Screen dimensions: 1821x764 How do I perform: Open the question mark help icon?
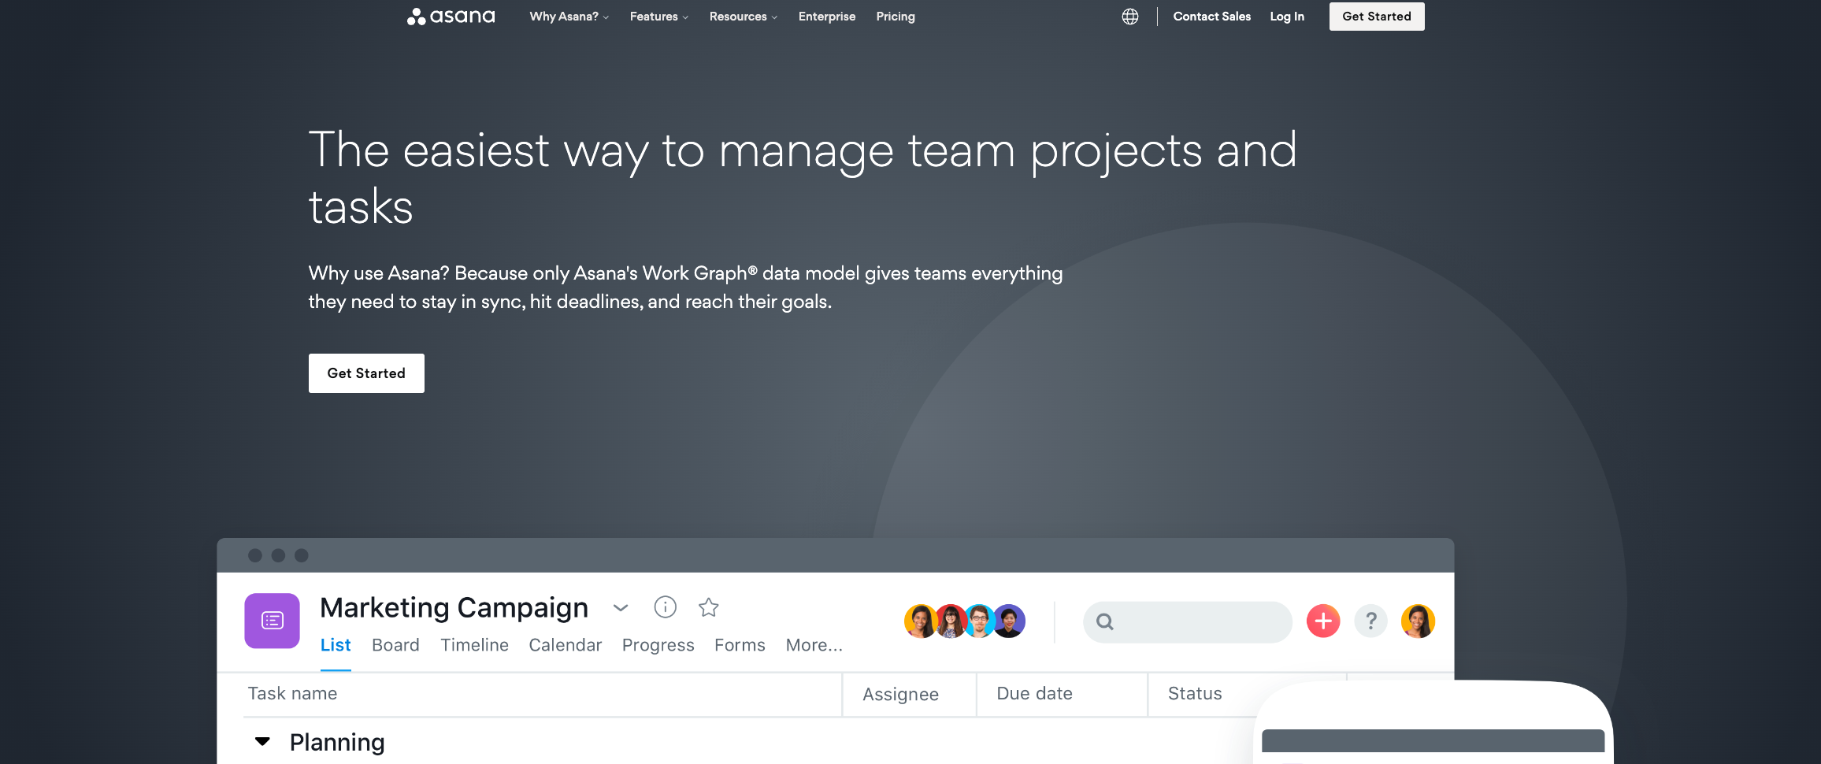click(x=1370, y=621)
